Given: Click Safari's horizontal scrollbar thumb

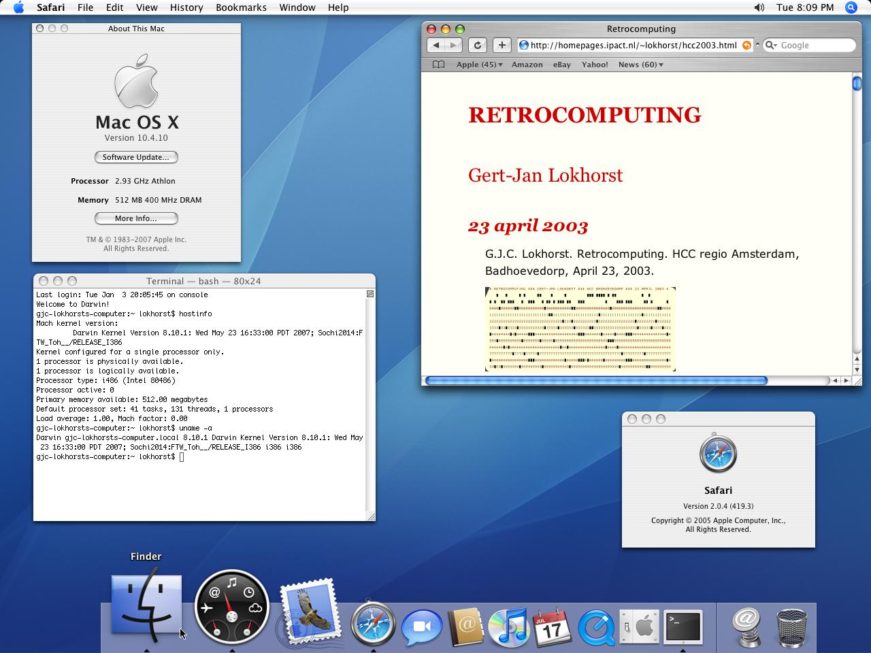Looking at the screenshot, I should (596, 380).
